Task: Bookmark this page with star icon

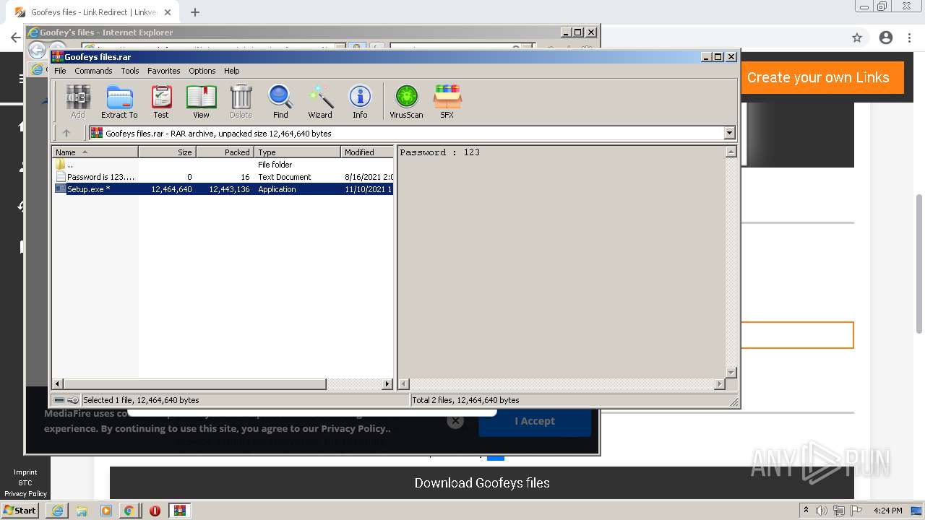Action: coord(857,38)
